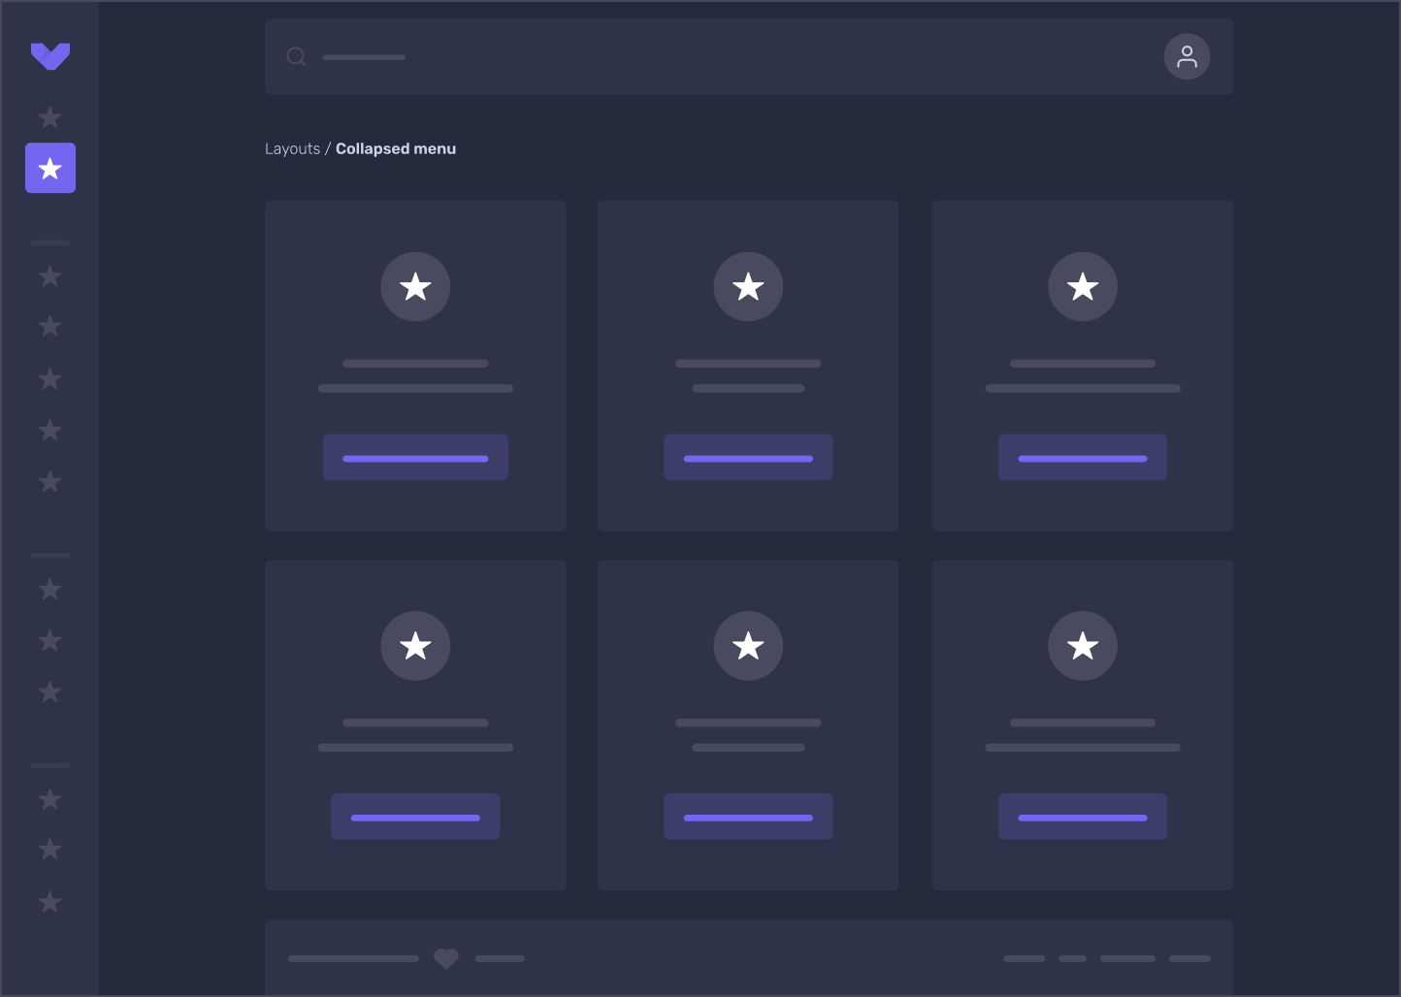Viewport: 1401px width, 997px height.
Task: Open the search using the magnifier icon
Action: 296,56
